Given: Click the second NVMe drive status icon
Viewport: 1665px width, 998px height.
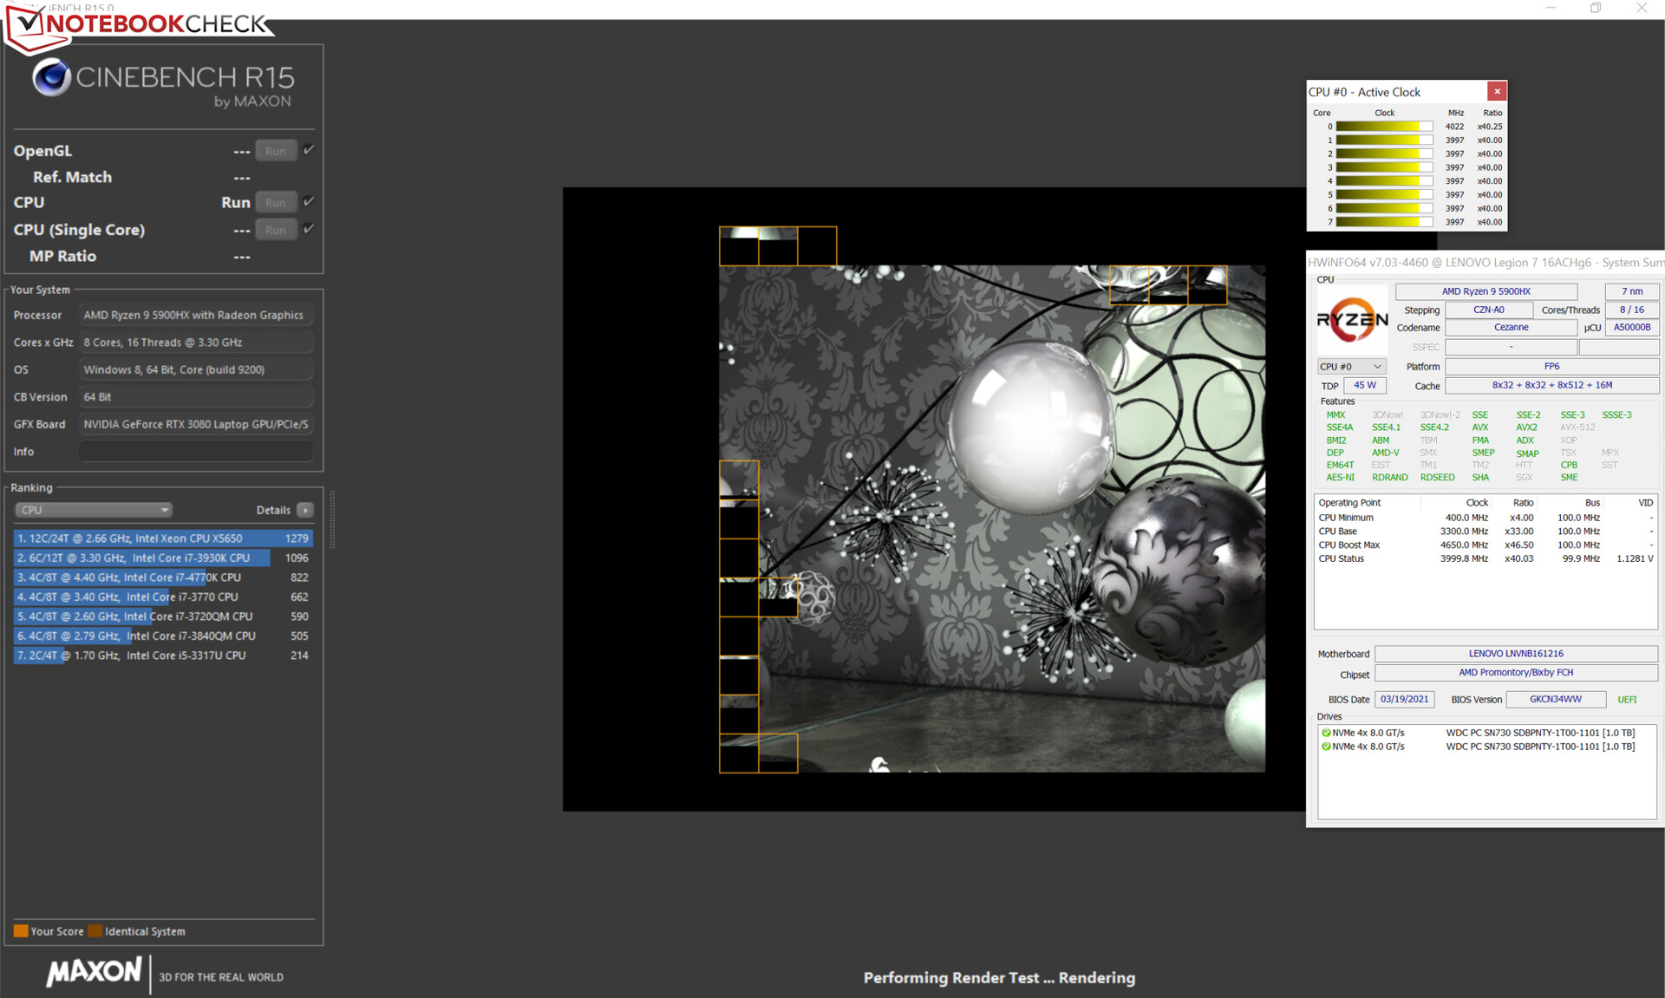Looking at the screenshot, I should [1325, 747].
